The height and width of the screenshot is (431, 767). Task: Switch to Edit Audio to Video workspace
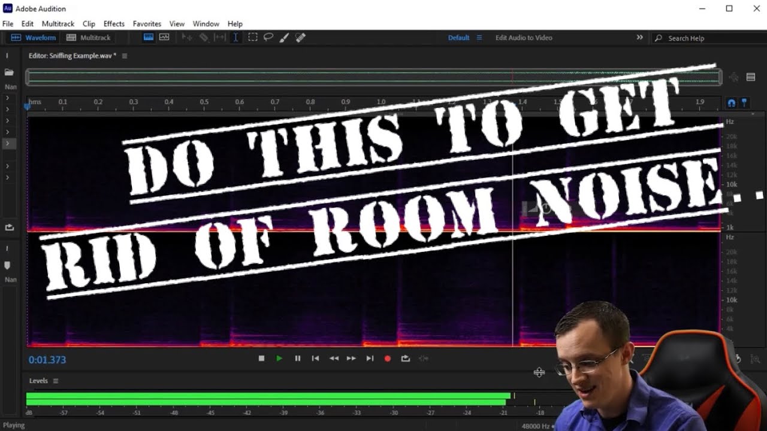[524, 38]
